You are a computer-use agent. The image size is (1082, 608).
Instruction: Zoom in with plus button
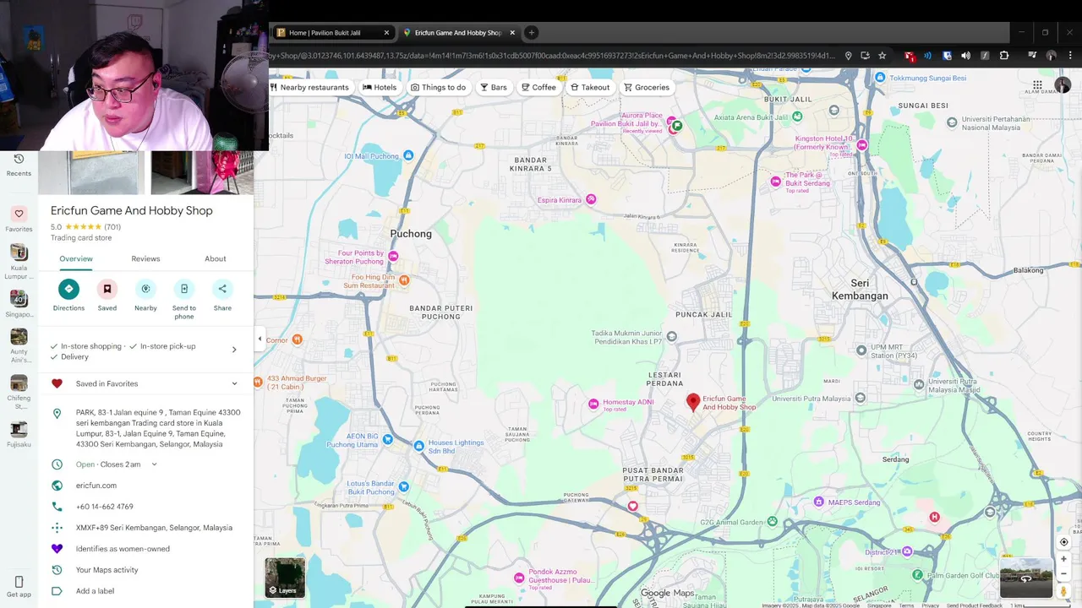click(1063, 559)
